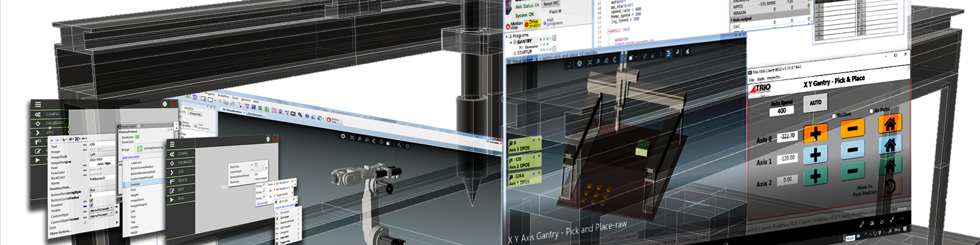The image size is (980, 245).
Task: Toggle the Visible checkbox in properties panel
Action: [92, 205]
